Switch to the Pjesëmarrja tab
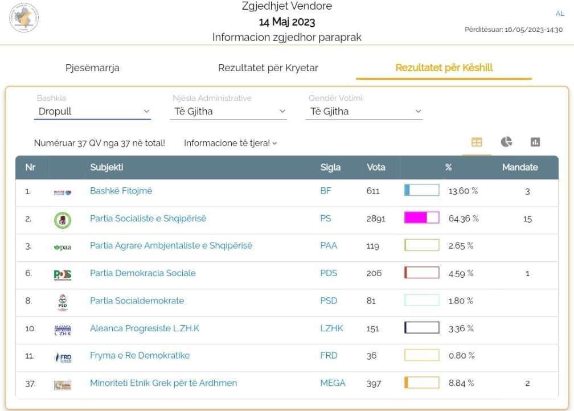 (92, 68)
